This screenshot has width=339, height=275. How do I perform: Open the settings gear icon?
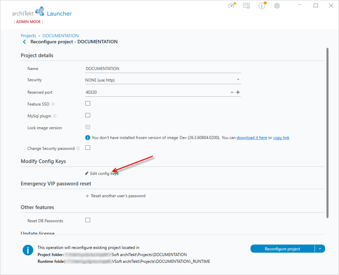(x=277, y=6)
